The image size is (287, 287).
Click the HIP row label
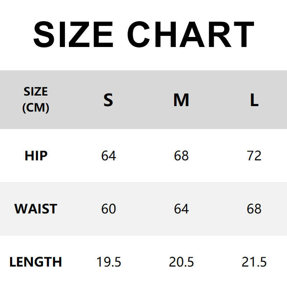tap(36, 156)
